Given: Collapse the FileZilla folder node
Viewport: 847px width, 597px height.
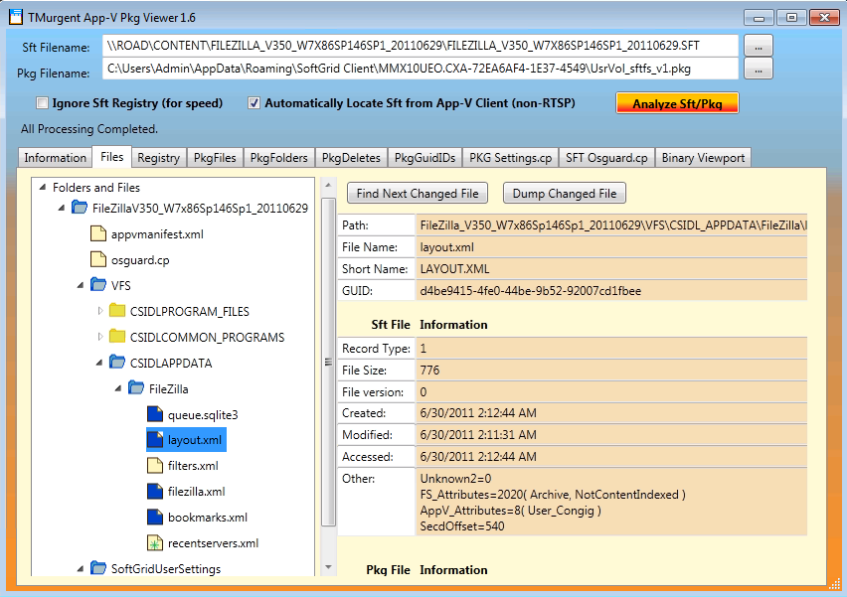Looking at the screenshot, I should (118, 388).
